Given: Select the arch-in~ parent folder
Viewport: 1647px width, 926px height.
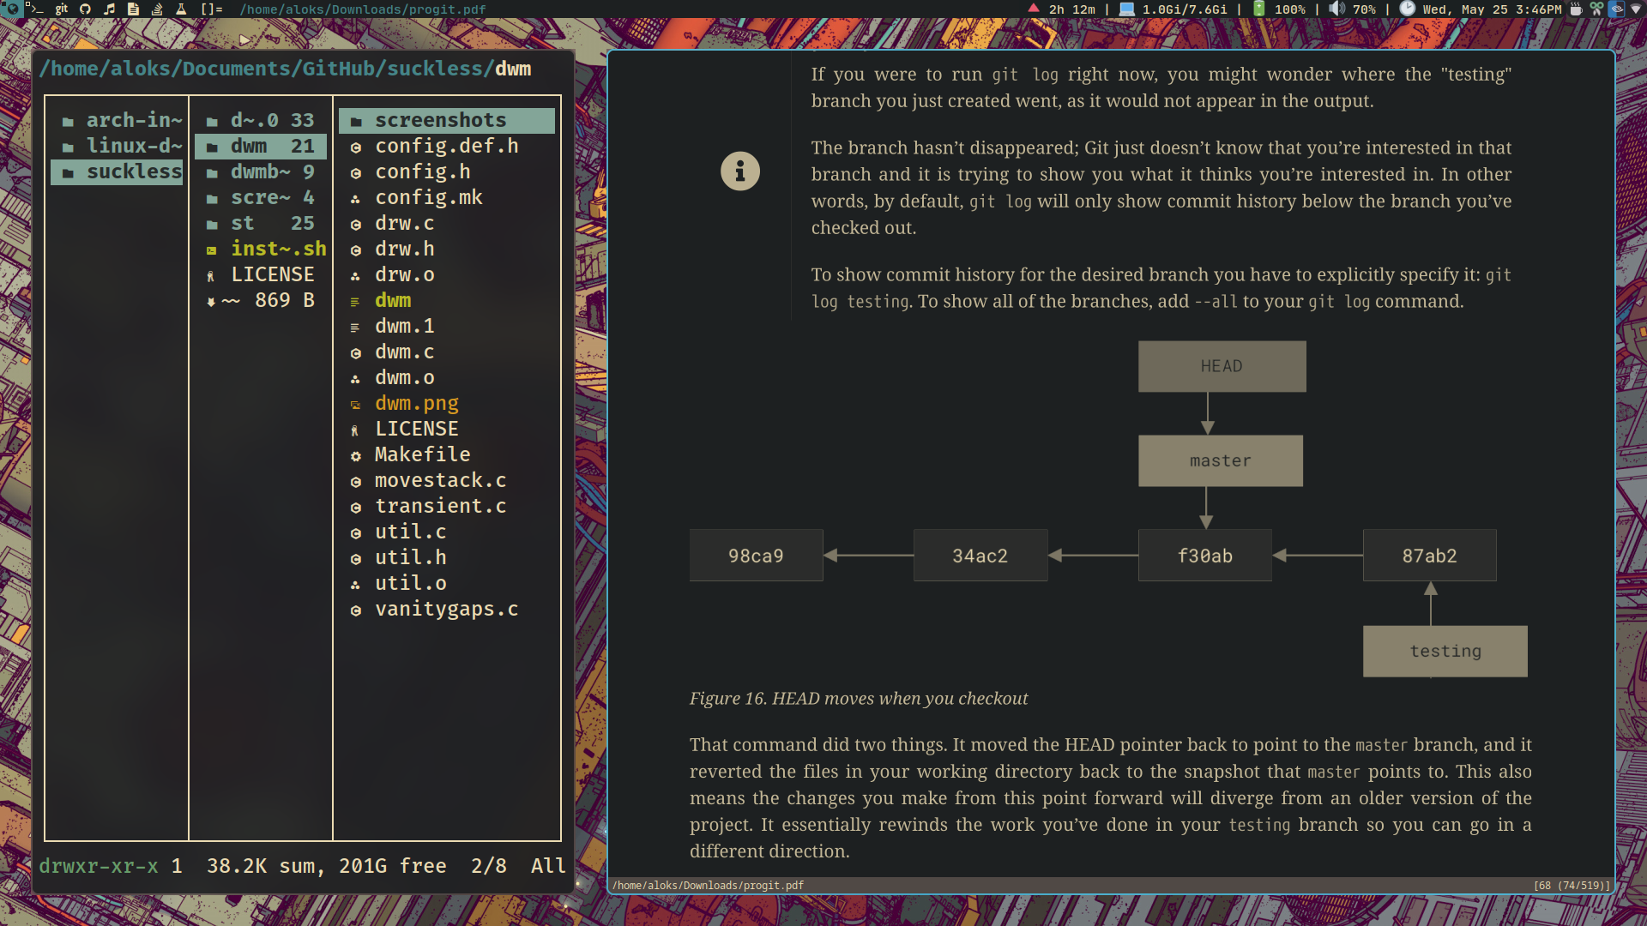Looking at the screenshot, I should click(133, 120).
